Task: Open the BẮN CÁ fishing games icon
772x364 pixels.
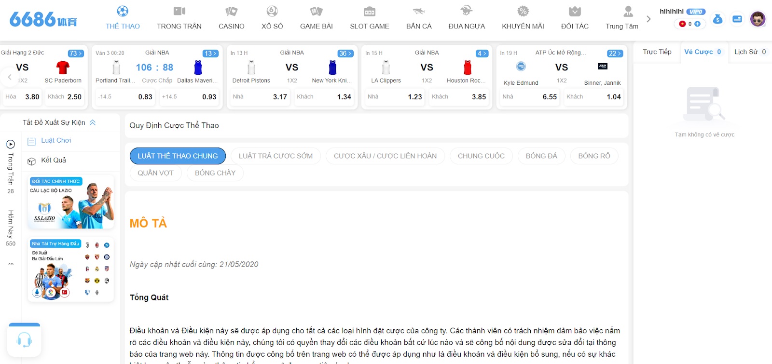Action: (419, 12)
